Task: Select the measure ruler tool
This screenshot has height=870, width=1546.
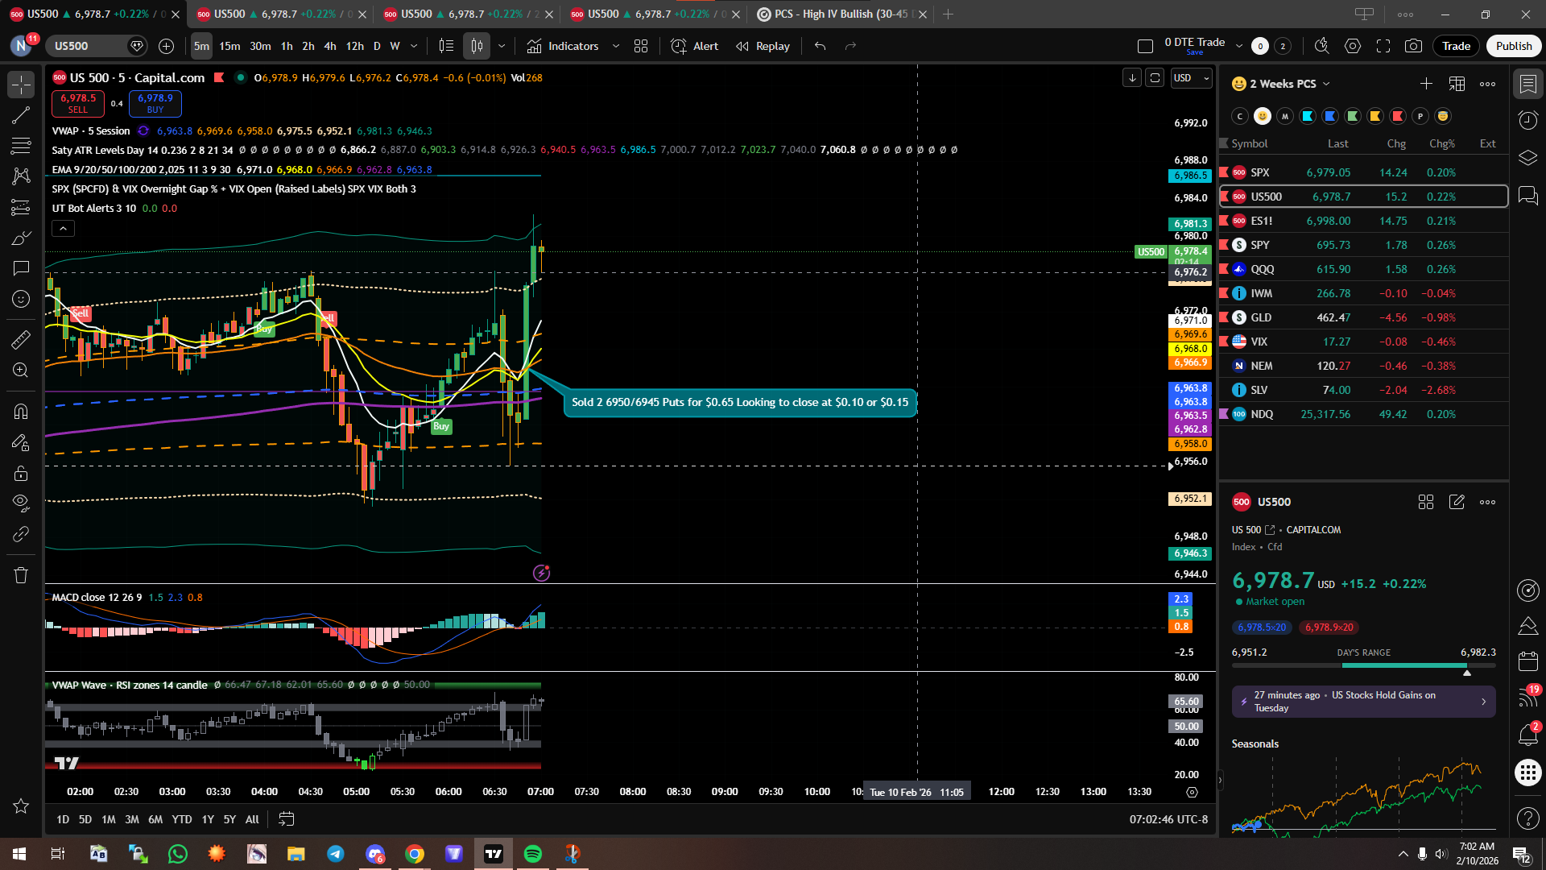Action: point(21,340)
